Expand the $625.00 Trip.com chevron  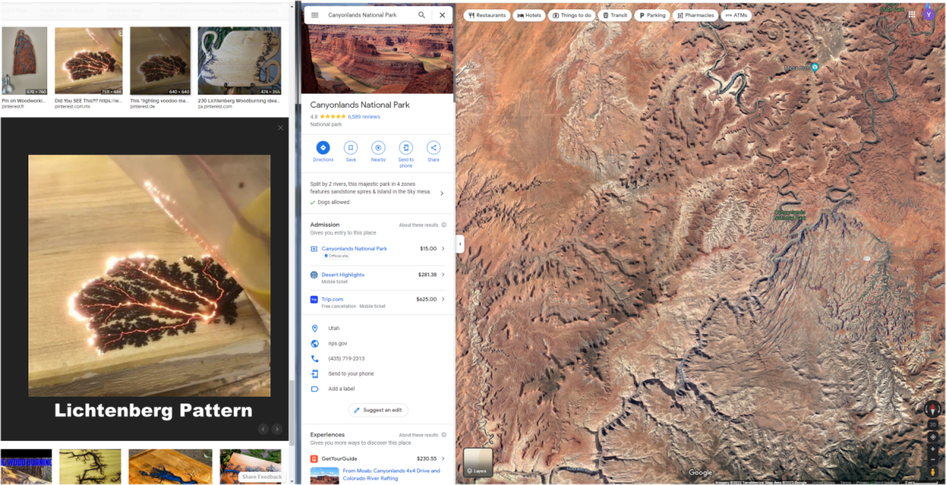click(443, 299)
